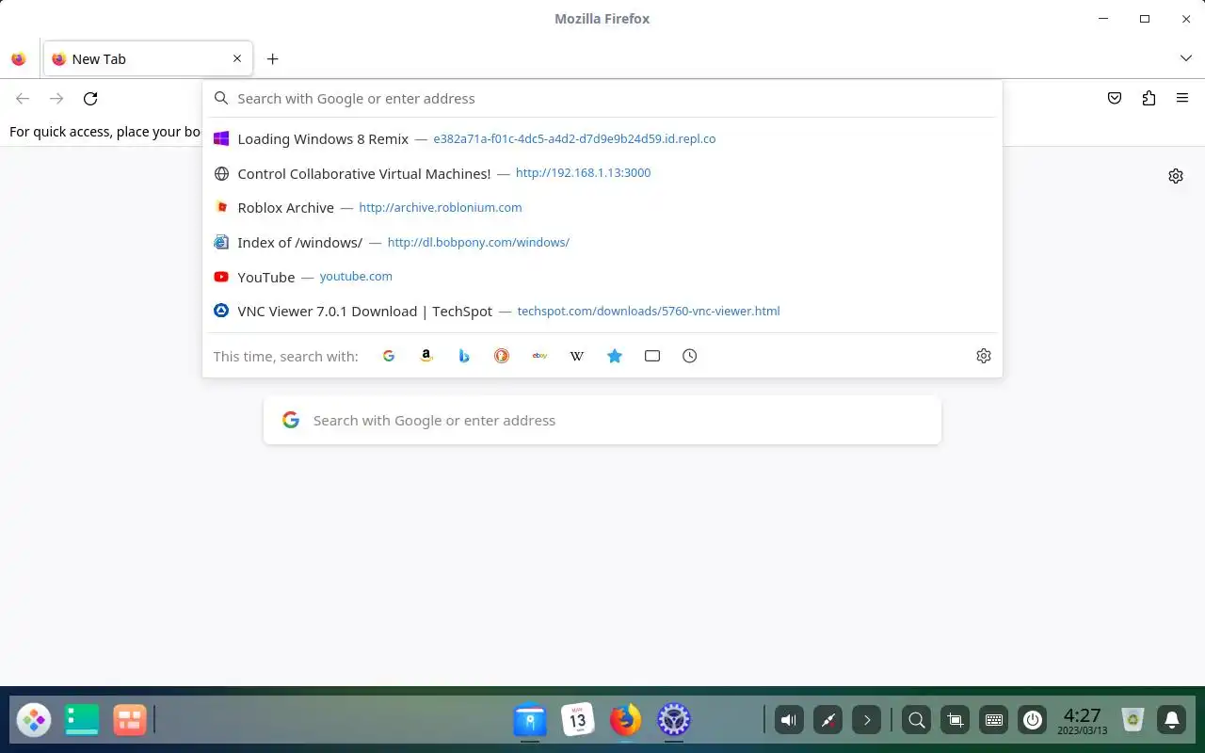This screenshot has height=753, width=1205.
Task: Search history with clock icon
Action: click(x=690, y=356)
